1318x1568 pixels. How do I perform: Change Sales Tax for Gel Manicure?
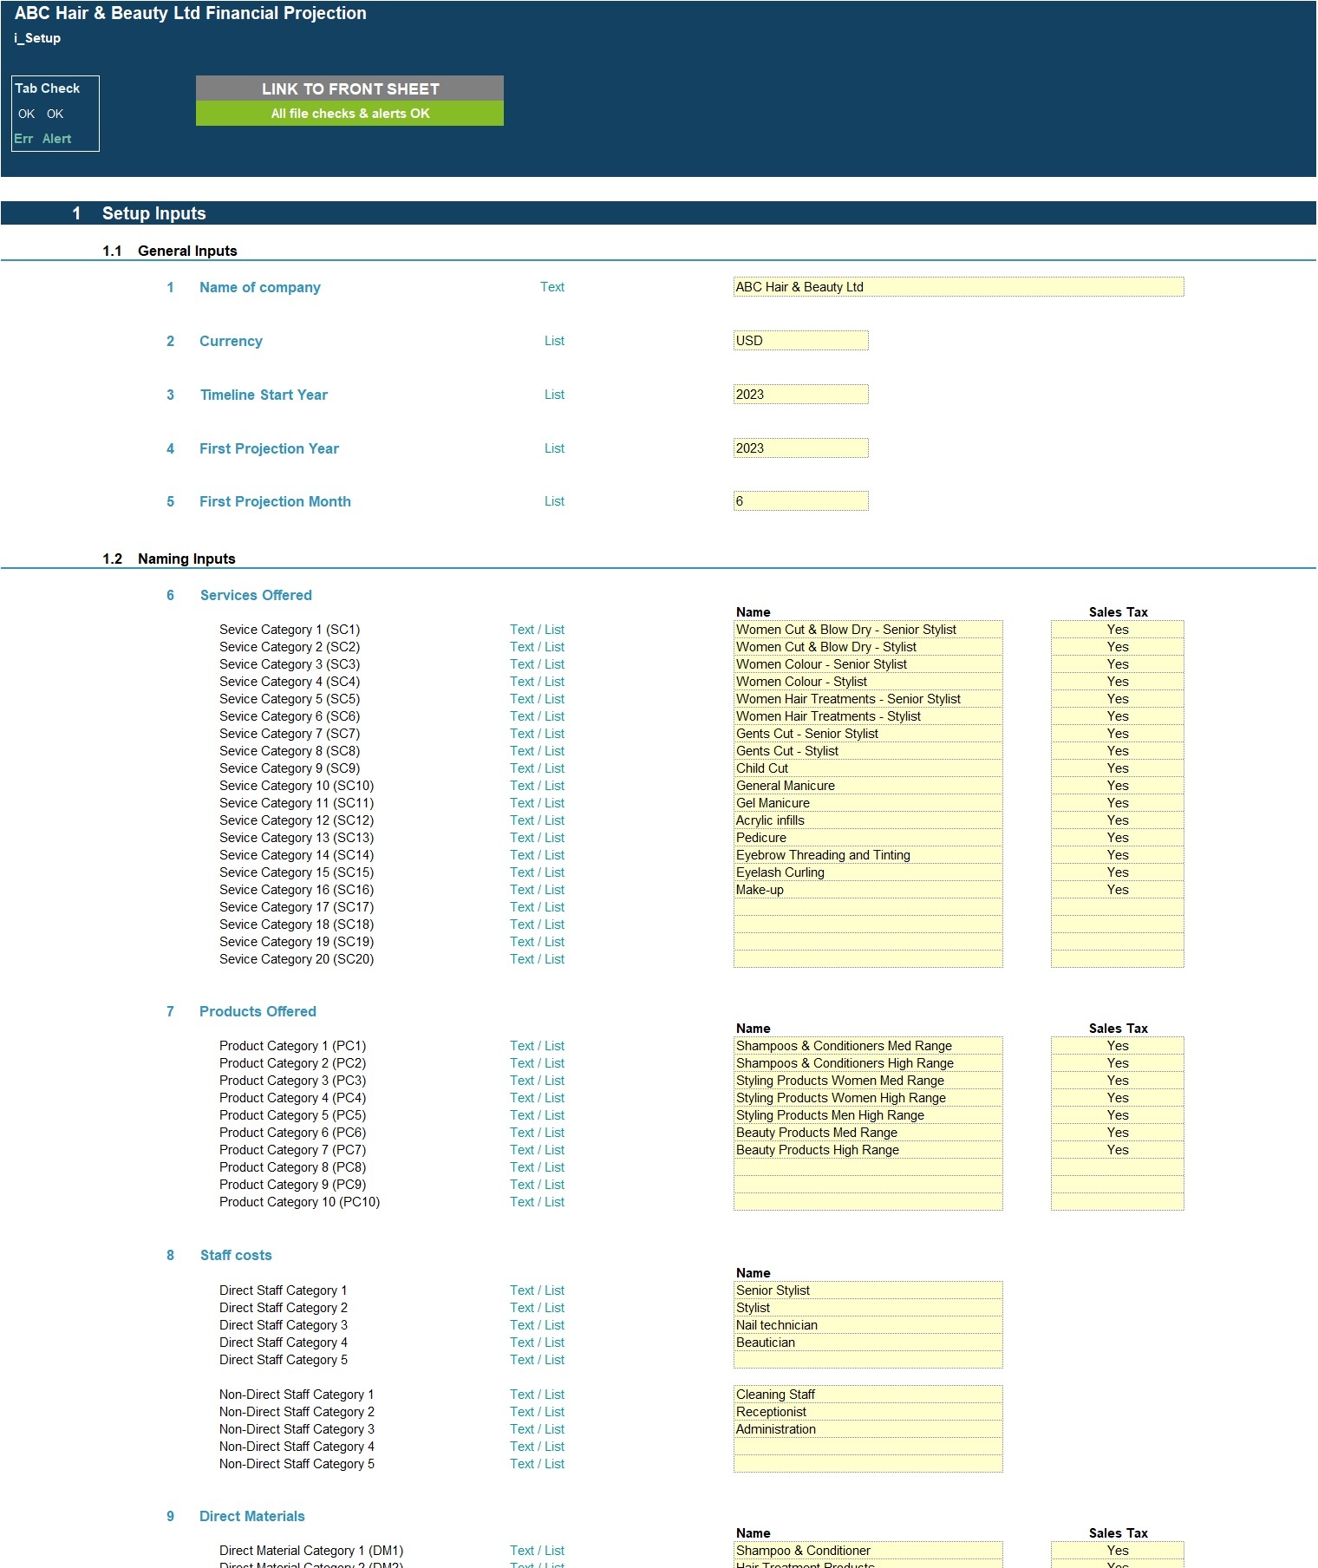click(1117, 803)
